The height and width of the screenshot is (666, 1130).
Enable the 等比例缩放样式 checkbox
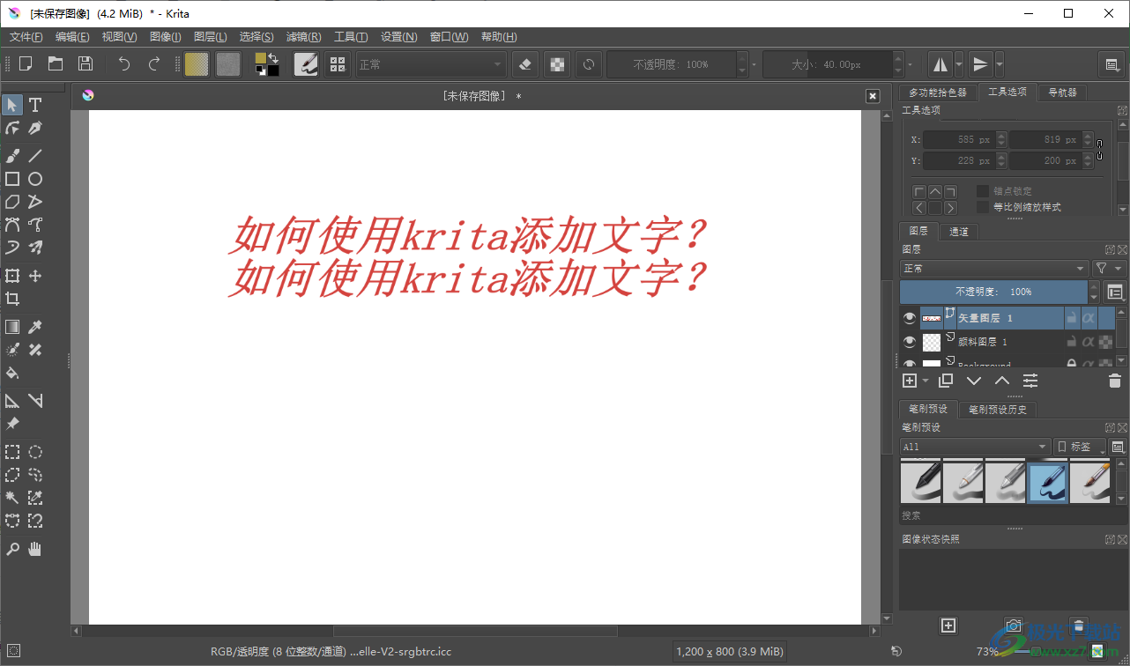click(983, 207)
